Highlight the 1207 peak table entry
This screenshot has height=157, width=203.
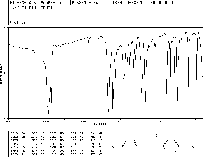(x=73, y=133)
